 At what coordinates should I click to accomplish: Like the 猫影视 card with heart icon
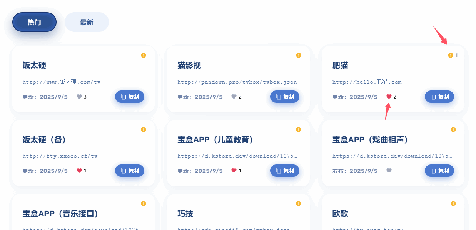[234, 97]
